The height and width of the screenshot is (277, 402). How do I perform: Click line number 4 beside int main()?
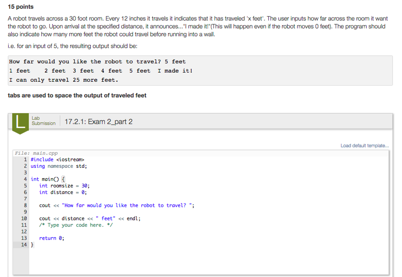[x=25, y=179]
